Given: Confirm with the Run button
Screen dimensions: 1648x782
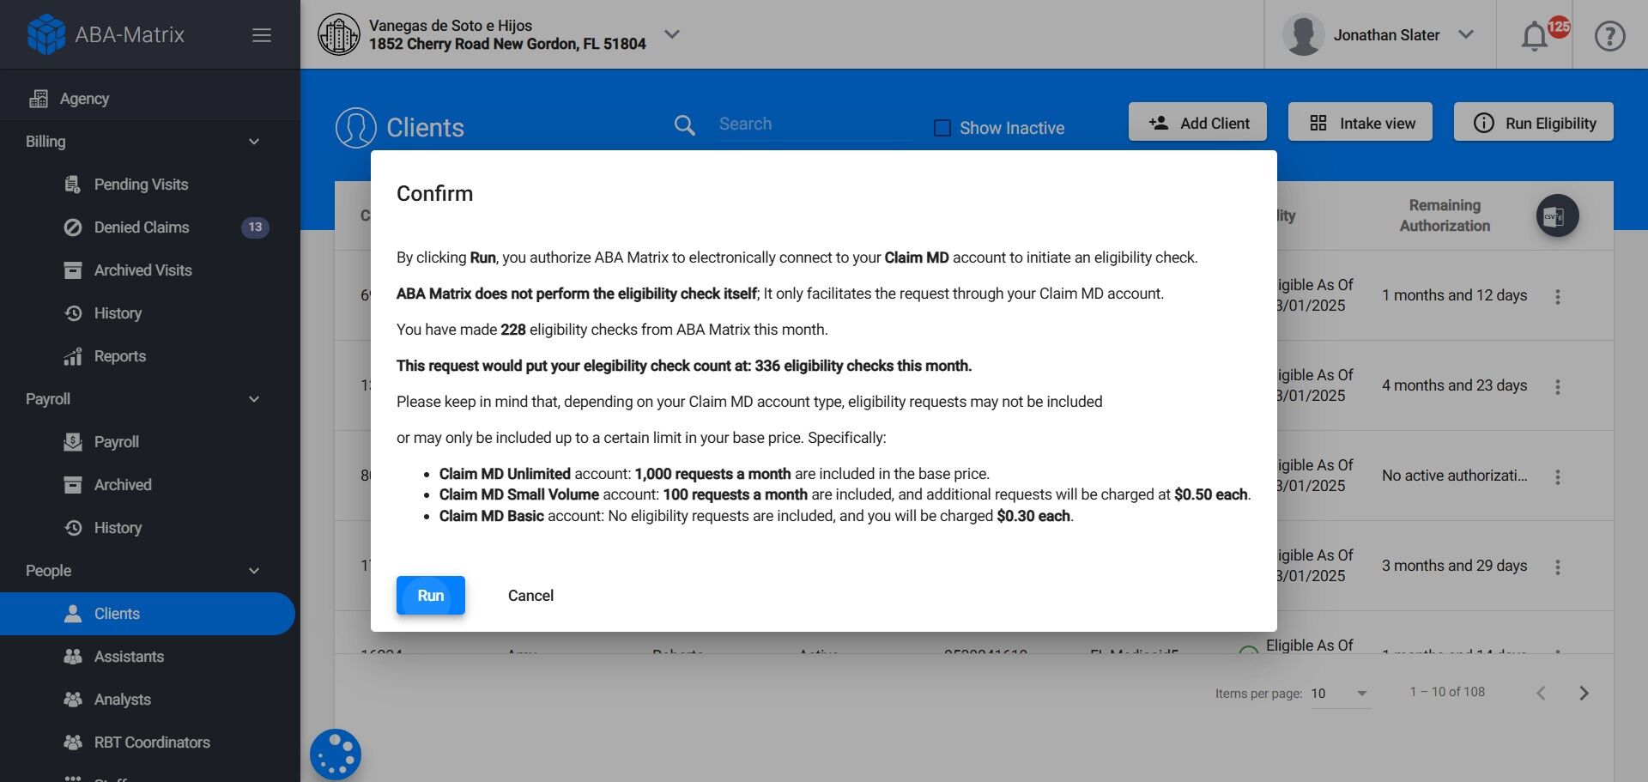Looking at the screenshot, I should (431, 595).
